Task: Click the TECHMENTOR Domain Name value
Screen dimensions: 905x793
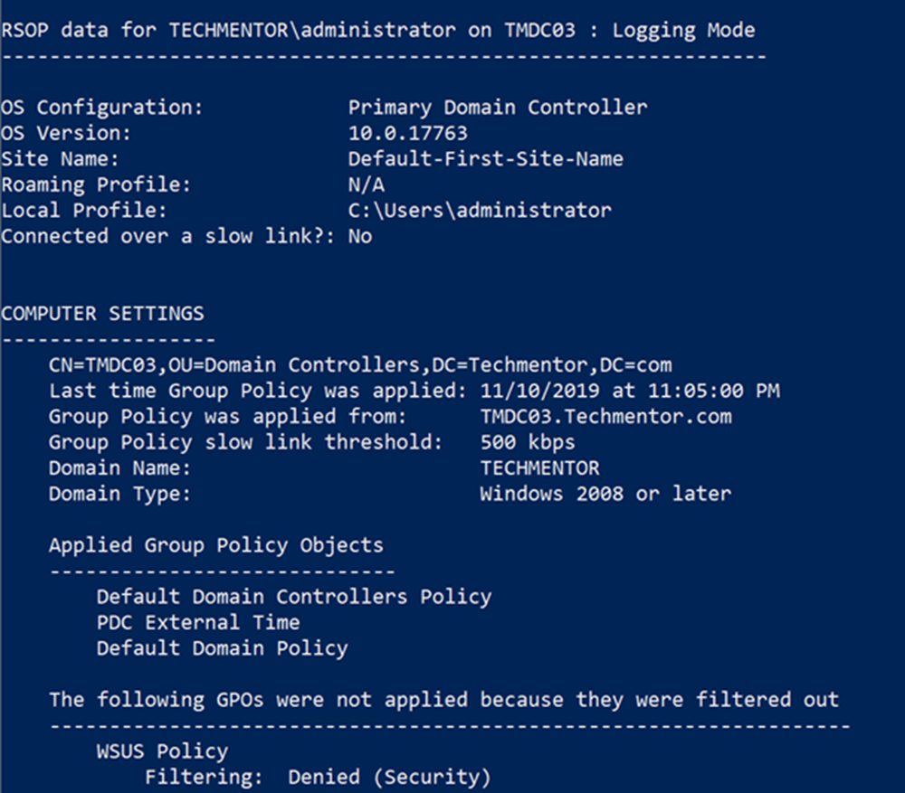Action: (539, 468)
